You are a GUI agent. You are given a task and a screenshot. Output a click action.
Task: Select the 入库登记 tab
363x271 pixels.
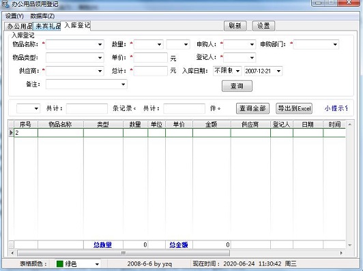coord(76,25)
